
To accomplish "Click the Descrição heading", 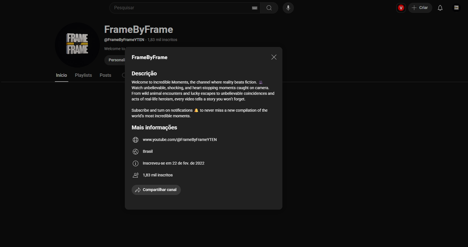I will tap(144, 73).
